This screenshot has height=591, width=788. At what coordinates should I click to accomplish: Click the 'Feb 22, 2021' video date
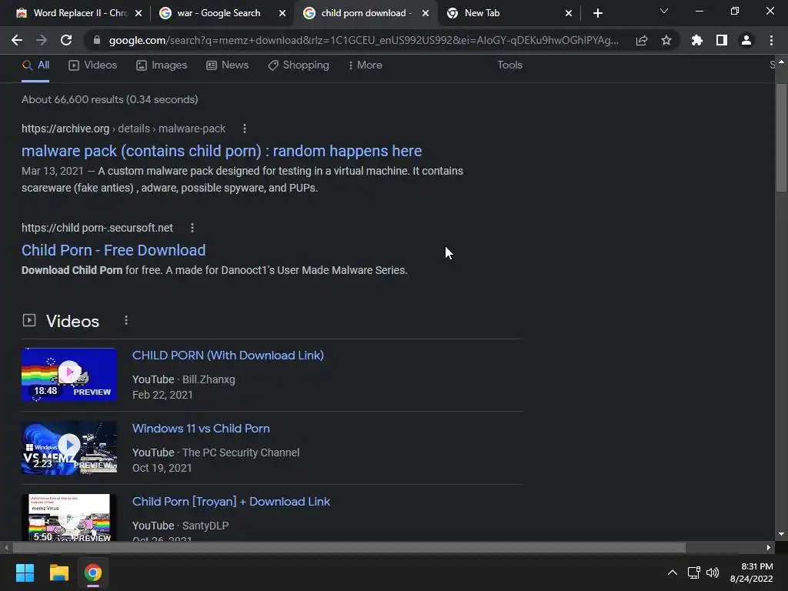point(162,395)
